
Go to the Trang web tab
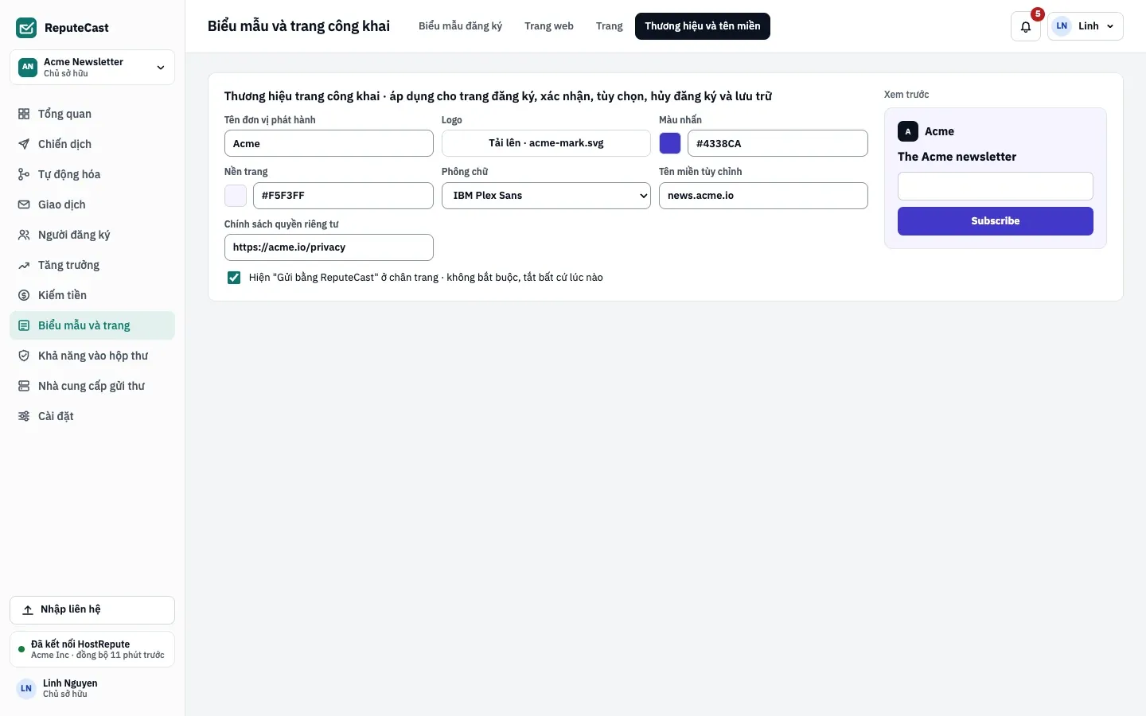(x=549, y=26)
